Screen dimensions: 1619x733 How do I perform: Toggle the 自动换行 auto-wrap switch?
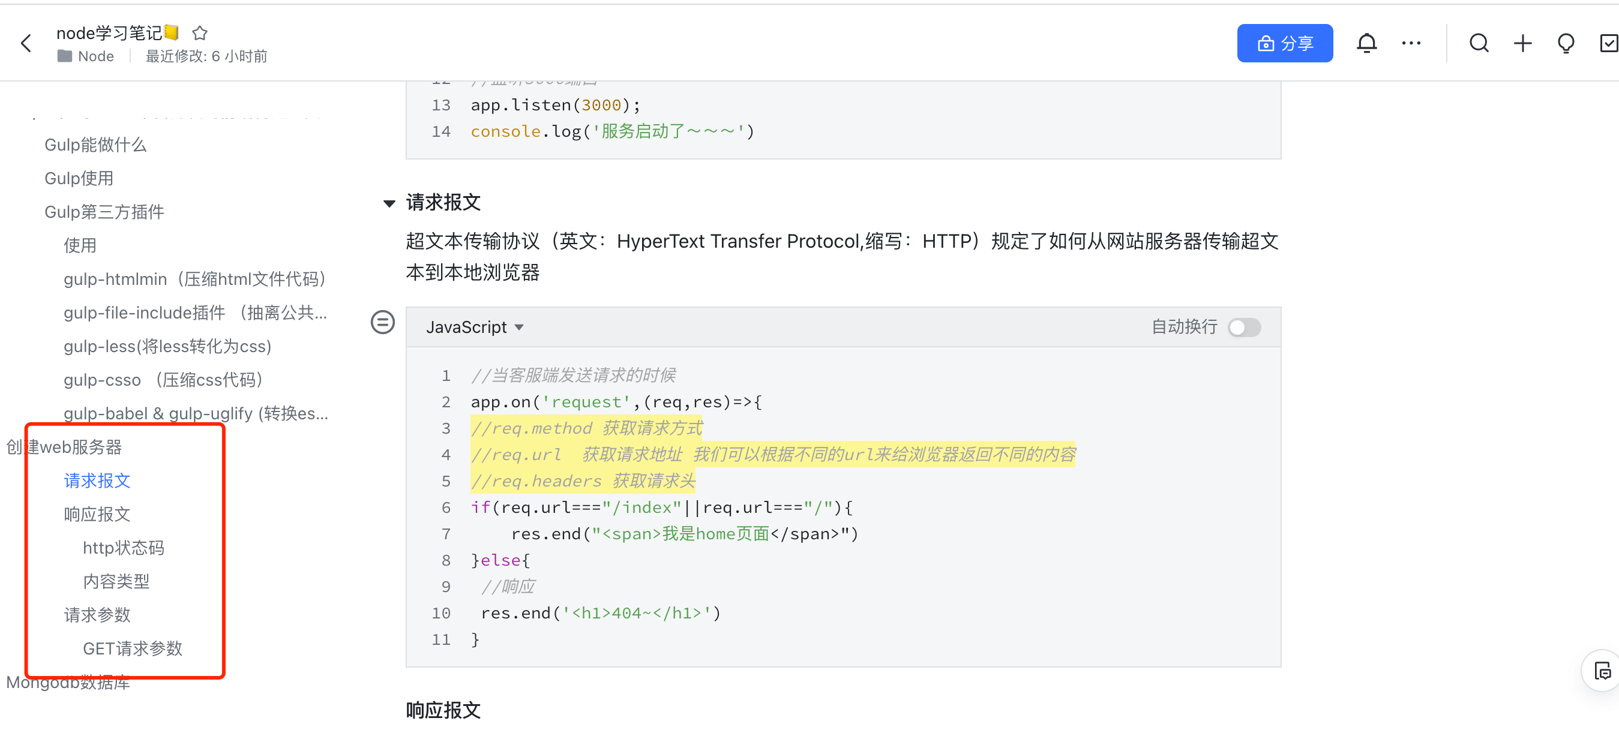[1245, 328]
